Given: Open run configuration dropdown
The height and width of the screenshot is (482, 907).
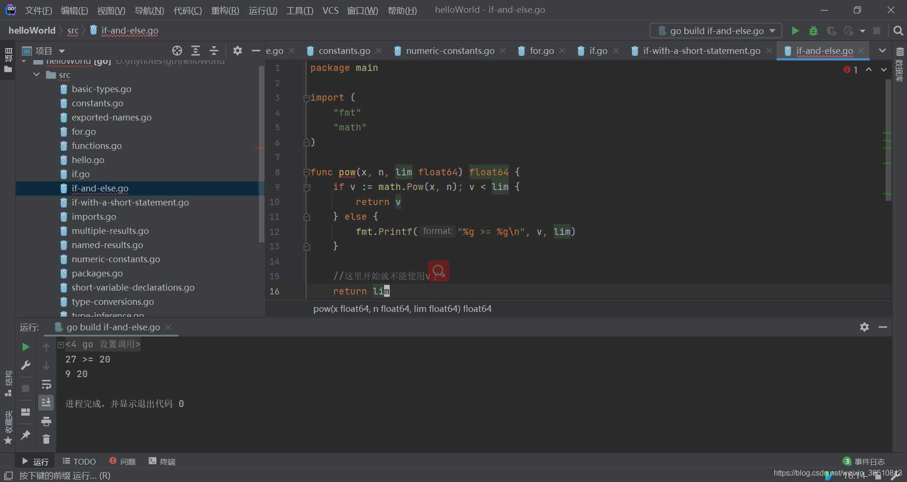Looking at the screenshot, I should [716, 31].
